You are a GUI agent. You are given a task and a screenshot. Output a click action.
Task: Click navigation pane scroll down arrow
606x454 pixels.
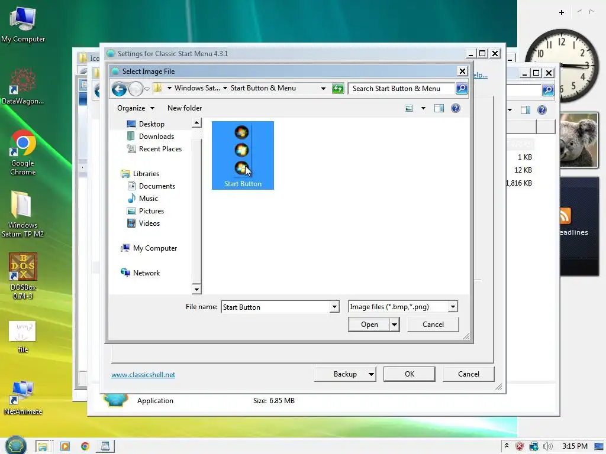click(196, 289)
